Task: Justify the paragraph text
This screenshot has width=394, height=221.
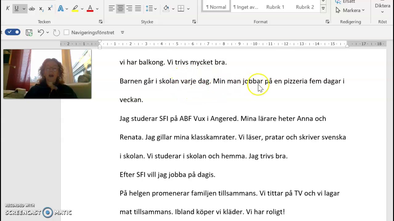Action: pyautogui.click(x=138, y=9)
